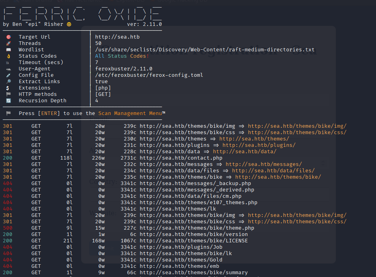Viewport: 376px width, 277px height.
Task: Open the orange http://sea.htb/plugins/ redirect link
Action: [259, 145]
